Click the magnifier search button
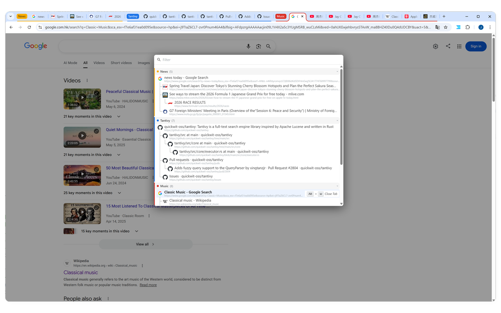Screen dimensions: 501x313 coord(269,46)
